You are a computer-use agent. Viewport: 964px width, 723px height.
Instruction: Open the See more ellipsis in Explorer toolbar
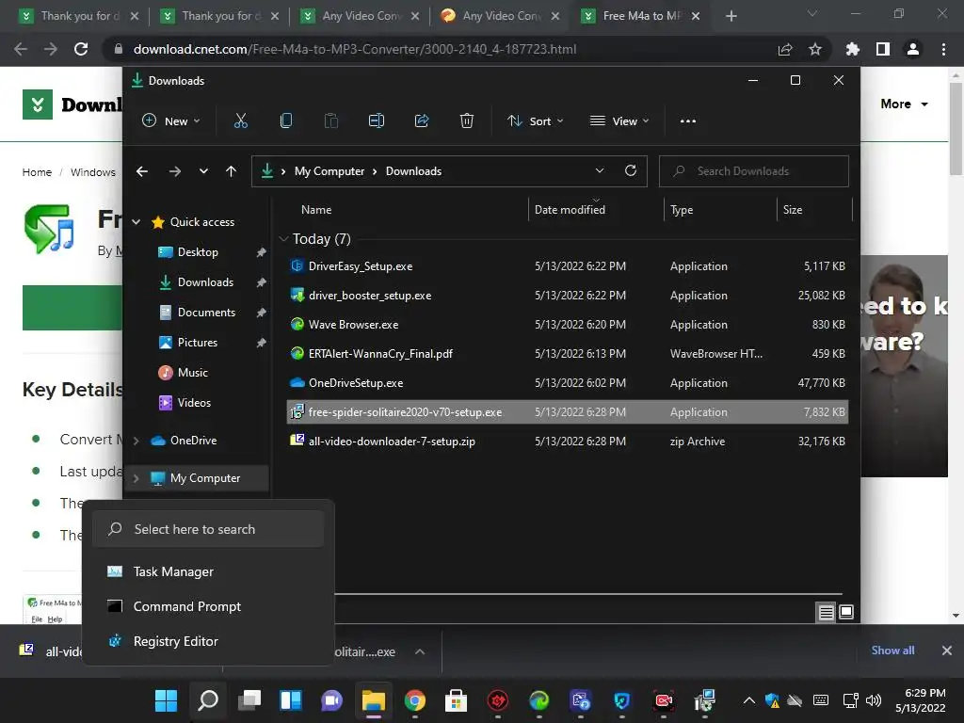(x=688, y=121)
